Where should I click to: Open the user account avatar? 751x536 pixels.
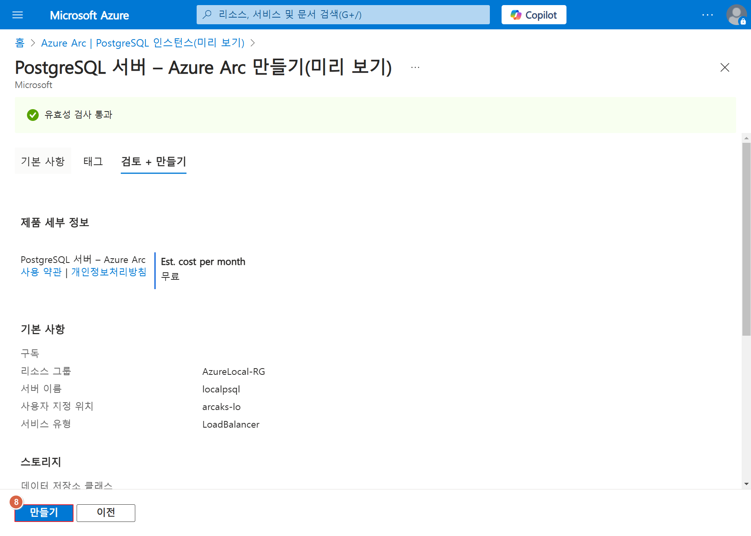coord(736,15)
